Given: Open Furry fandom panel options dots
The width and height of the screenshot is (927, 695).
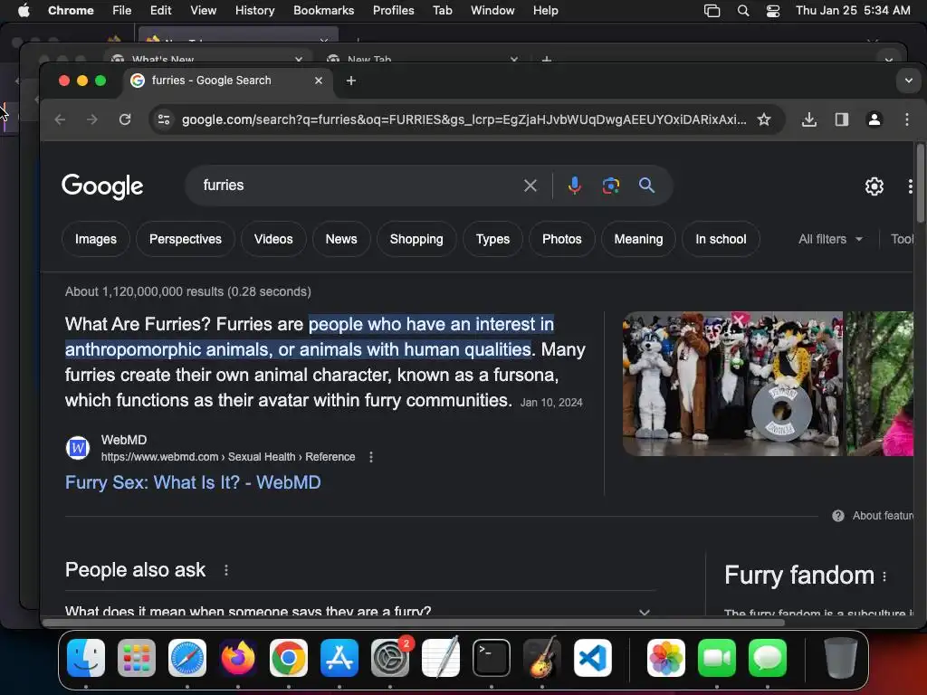Looking at the screenshot, I should pyautogui.click(x=884, y=576).
